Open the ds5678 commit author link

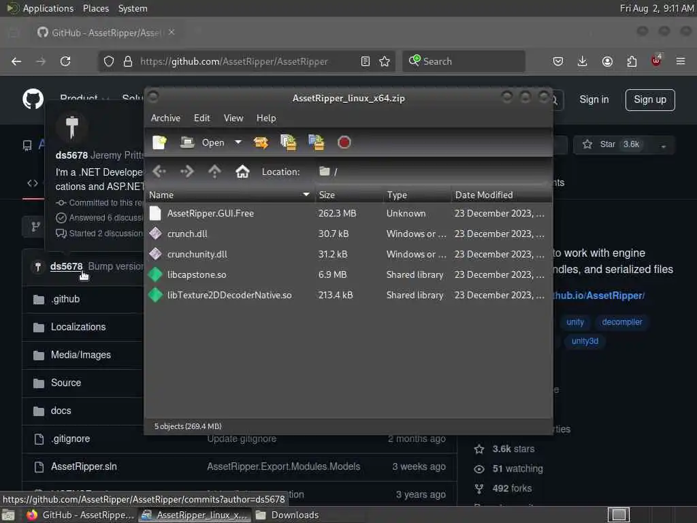tap(66, 266)
